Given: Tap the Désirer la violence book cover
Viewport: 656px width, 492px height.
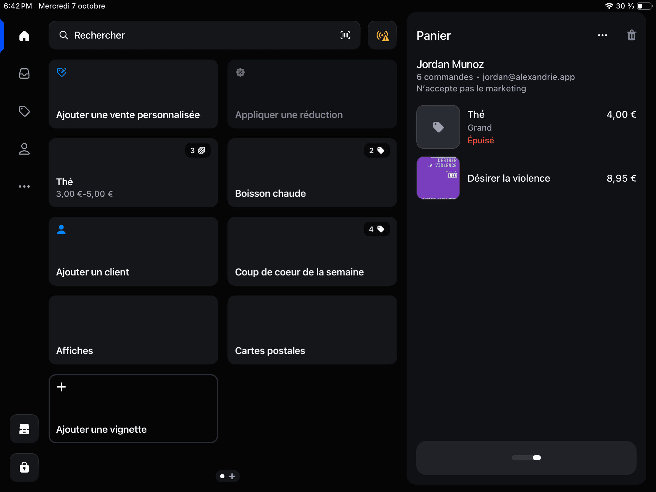Looking at the screenshot, I should pyautogui.click(x=438, y=178).
